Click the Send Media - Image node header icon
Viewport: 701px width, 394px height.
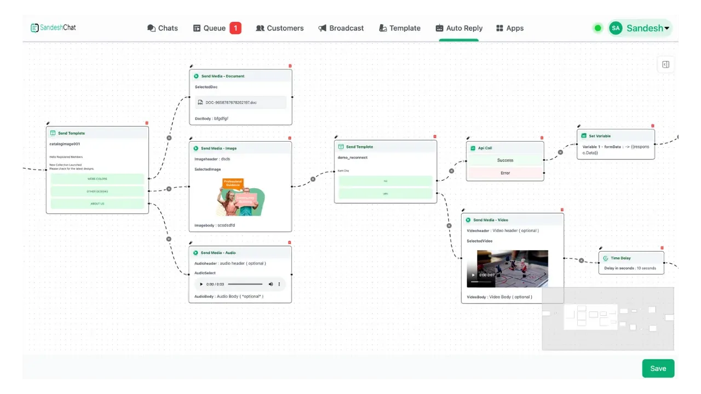[196, 148]
